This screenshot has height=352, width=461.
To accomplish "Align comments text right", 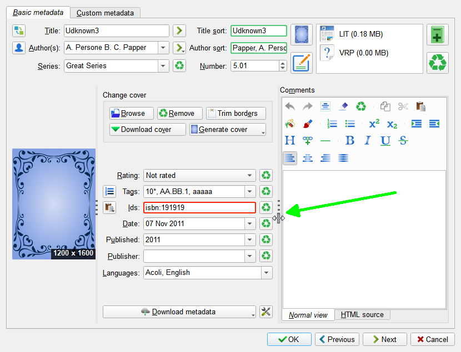I will [x=325, y=159].
